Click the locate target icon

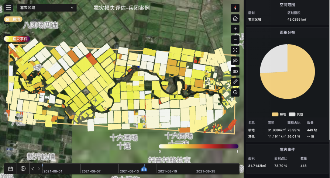pos(236,92)
